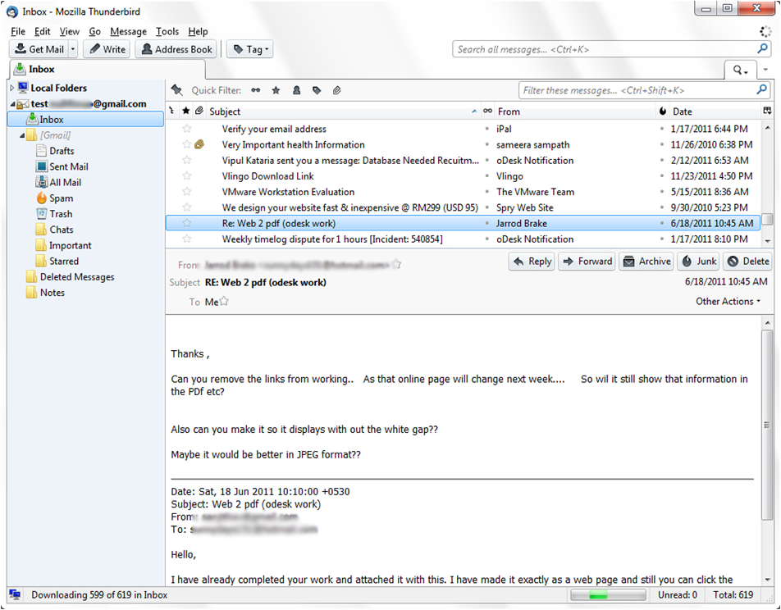Toggle the tags quick filter icon
Image resolution: width=781 pixels, height=610 pixels.
coord(317,91)
